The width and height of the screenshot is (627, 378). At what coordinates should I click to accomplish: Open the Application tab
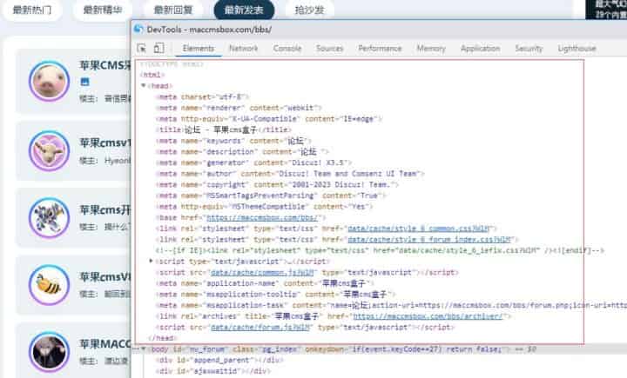pos(480,49)
